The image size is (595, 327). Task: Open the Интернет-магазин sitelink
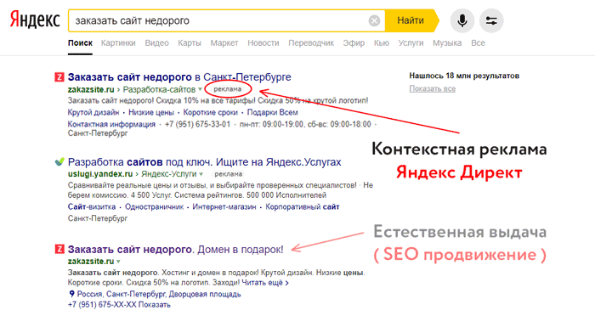[x=224, y=206]
